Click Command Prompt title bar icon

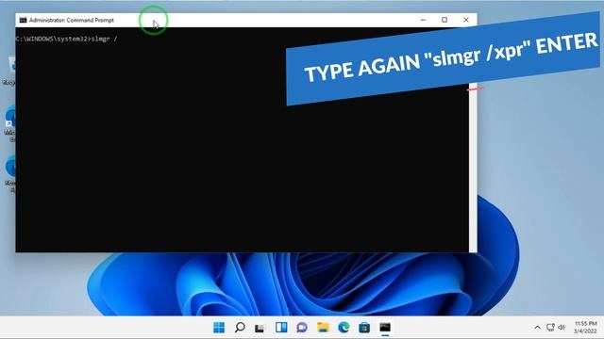[x=23, y=20]
